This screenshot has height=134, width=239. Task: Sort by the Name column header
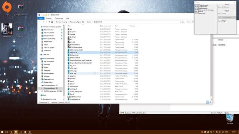(x=69, y=26)
